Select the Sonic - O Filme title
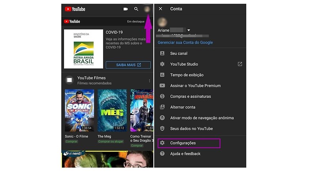The height and width of the screenshot is (174, 309). click(77, 136)
